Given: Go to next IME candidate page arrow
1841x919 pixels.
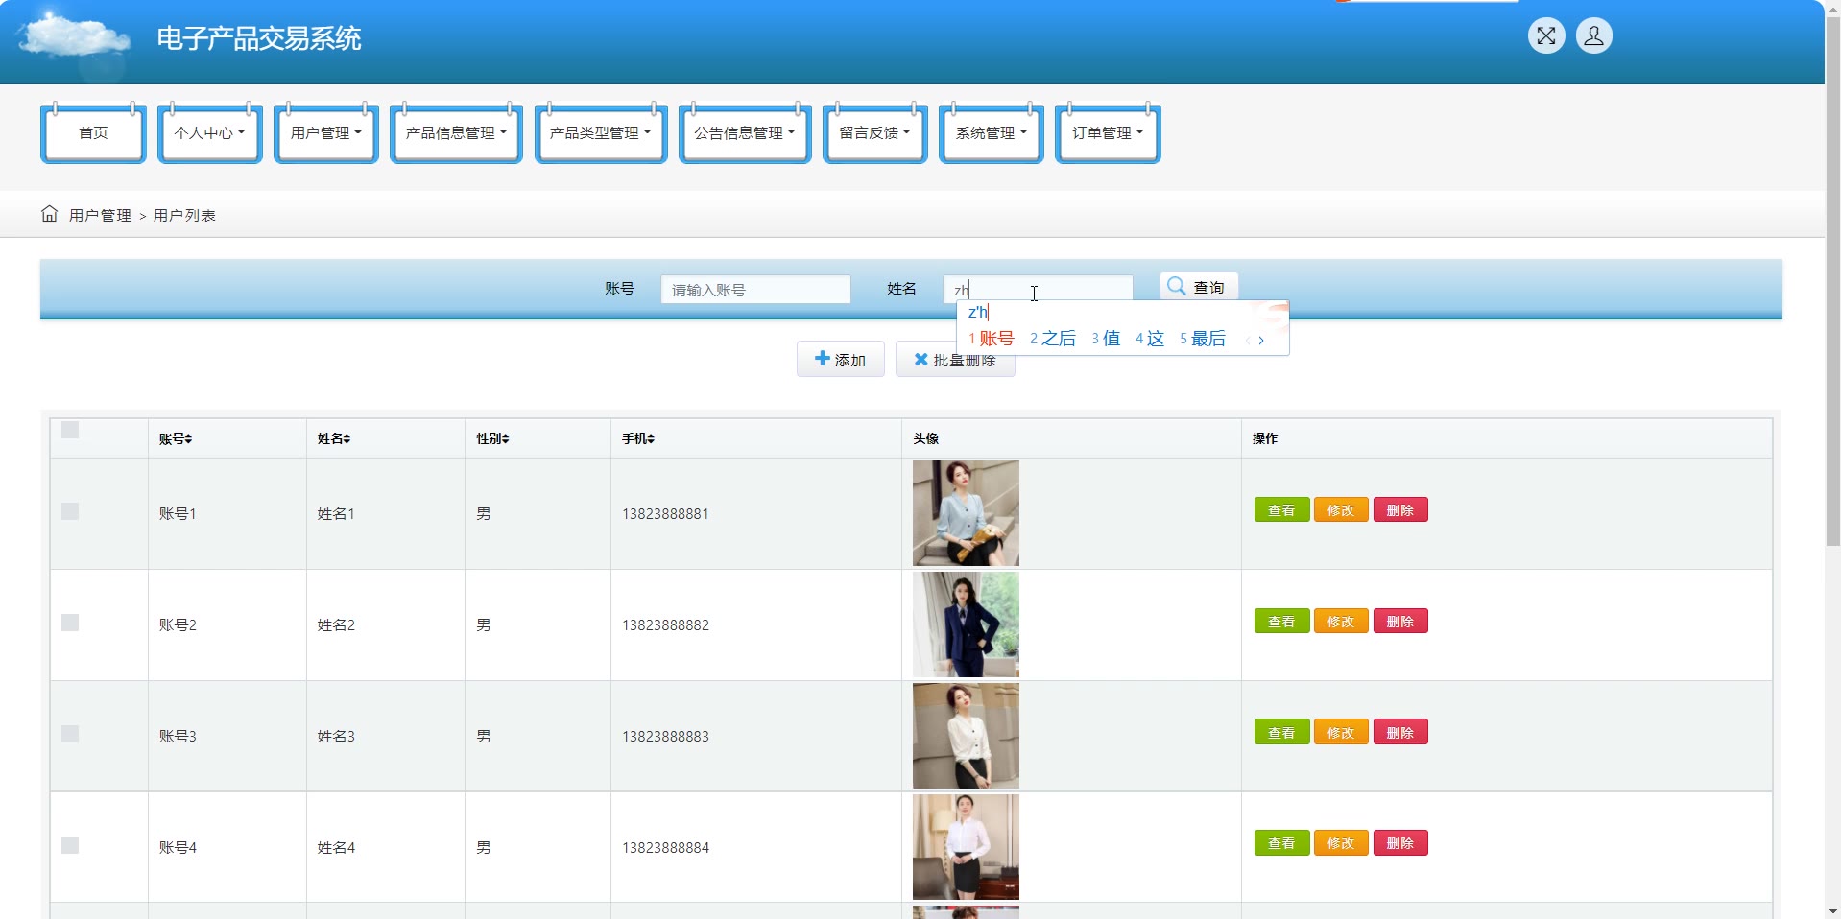Looking at the screenshot, I should point(1261,340).
